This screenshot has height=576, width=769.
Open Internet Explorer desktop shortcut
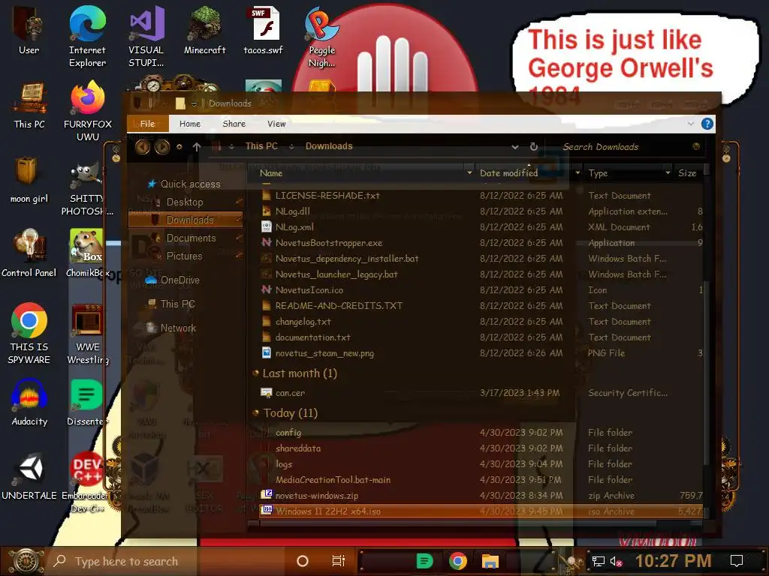point(87,36)
